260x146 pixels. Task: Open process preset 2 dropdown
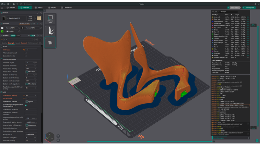click(18, 40)
